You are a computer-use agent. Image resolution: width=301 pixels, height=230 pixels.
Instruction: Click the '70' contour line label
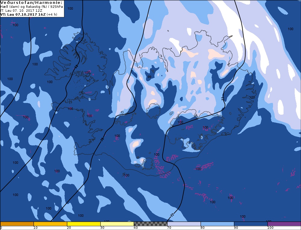coord(102,140)
